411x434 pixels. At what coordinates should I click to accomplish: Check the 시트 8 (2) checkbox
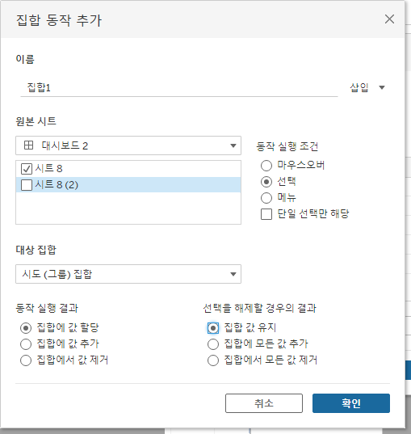click(x=27, y=185)
